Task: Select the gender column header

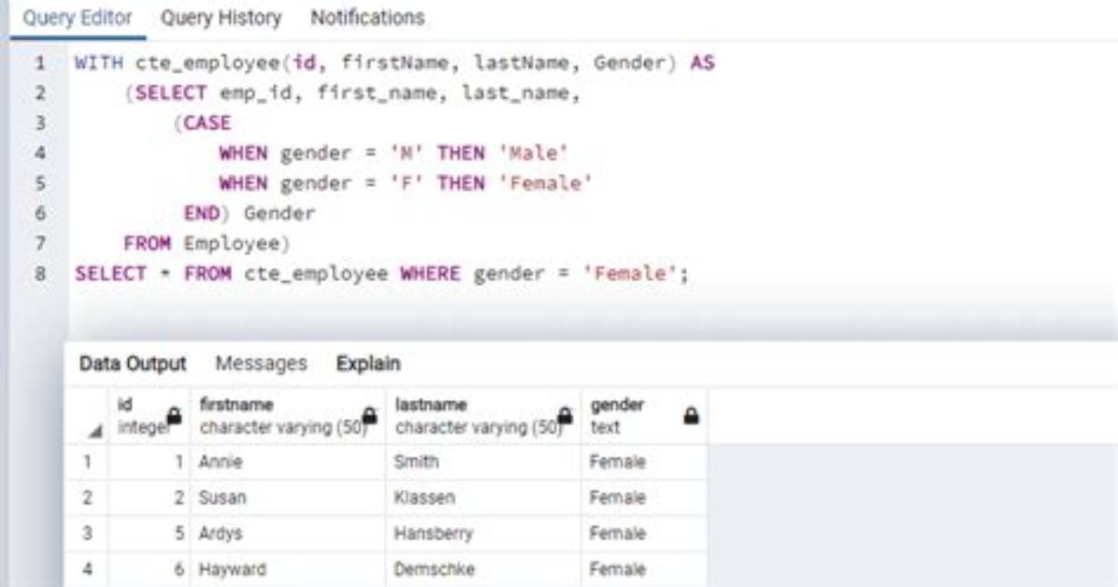Action: pyautogui.click(x=645, y=417)
